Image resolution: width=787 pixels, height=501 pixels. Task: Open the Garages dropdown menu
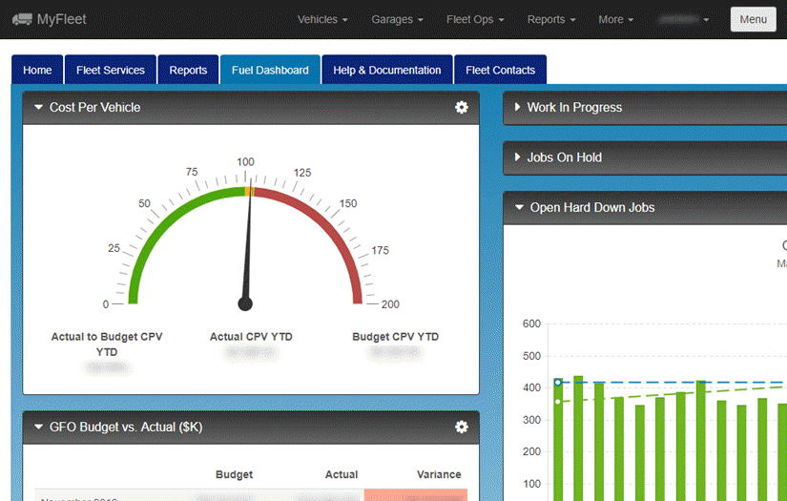click(397, 19)
